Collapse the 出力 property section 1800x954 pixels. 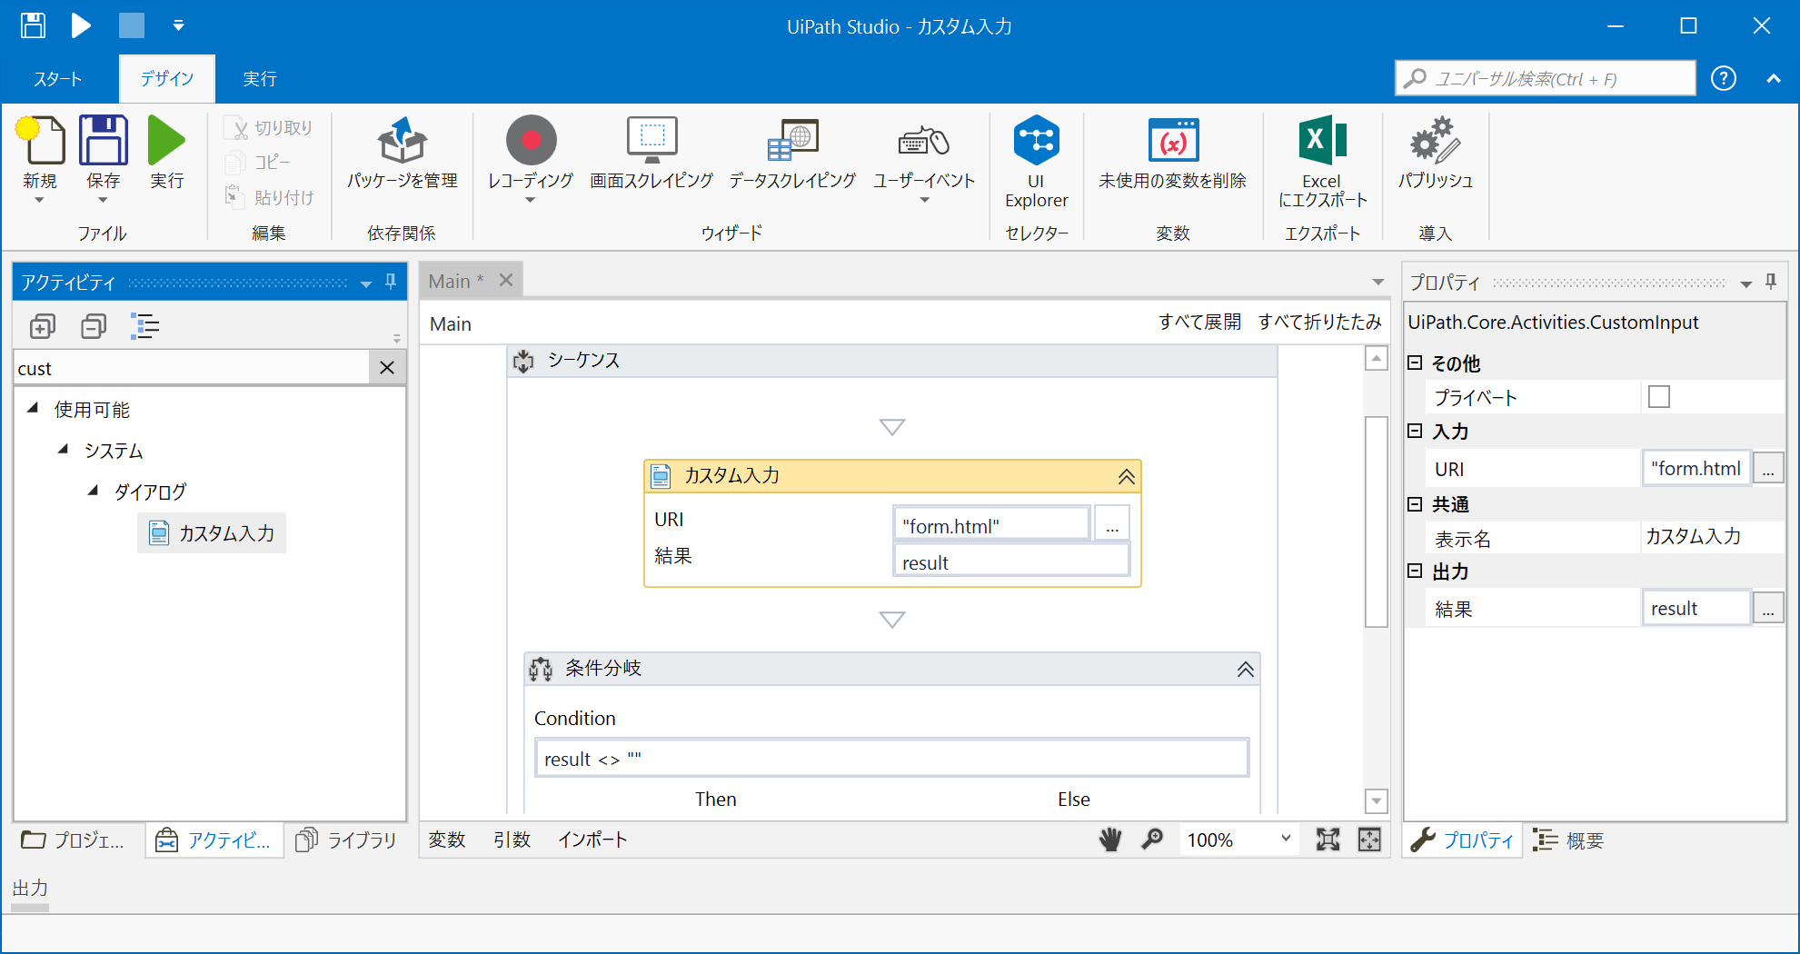(1415, 571)
